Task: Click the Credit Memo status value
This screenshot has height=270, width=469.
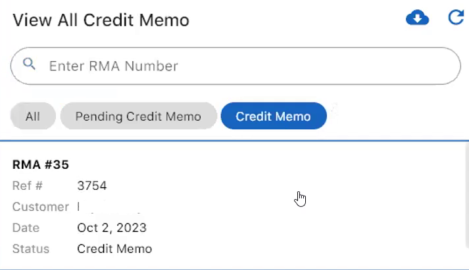Action: [x=114, y=249]
